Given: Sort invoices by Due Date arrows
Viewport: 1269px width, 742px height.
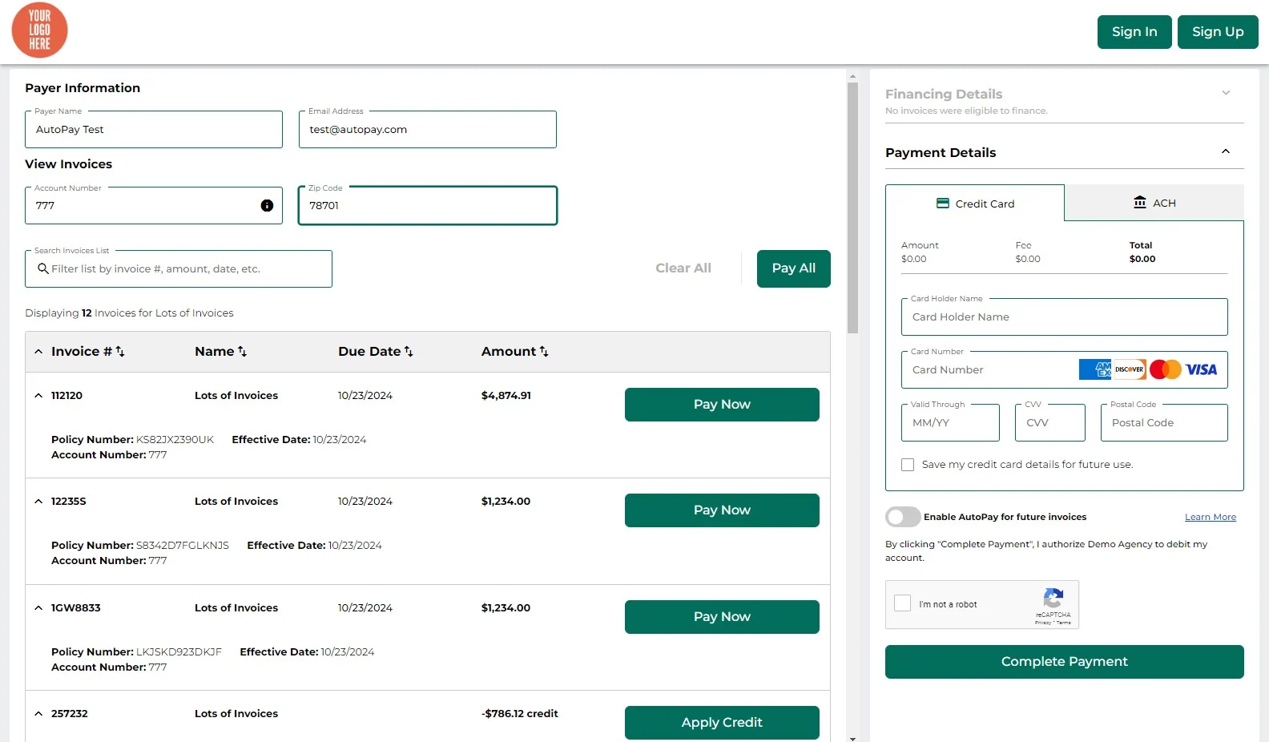Looking at the screenshot, I should point(409,352).
